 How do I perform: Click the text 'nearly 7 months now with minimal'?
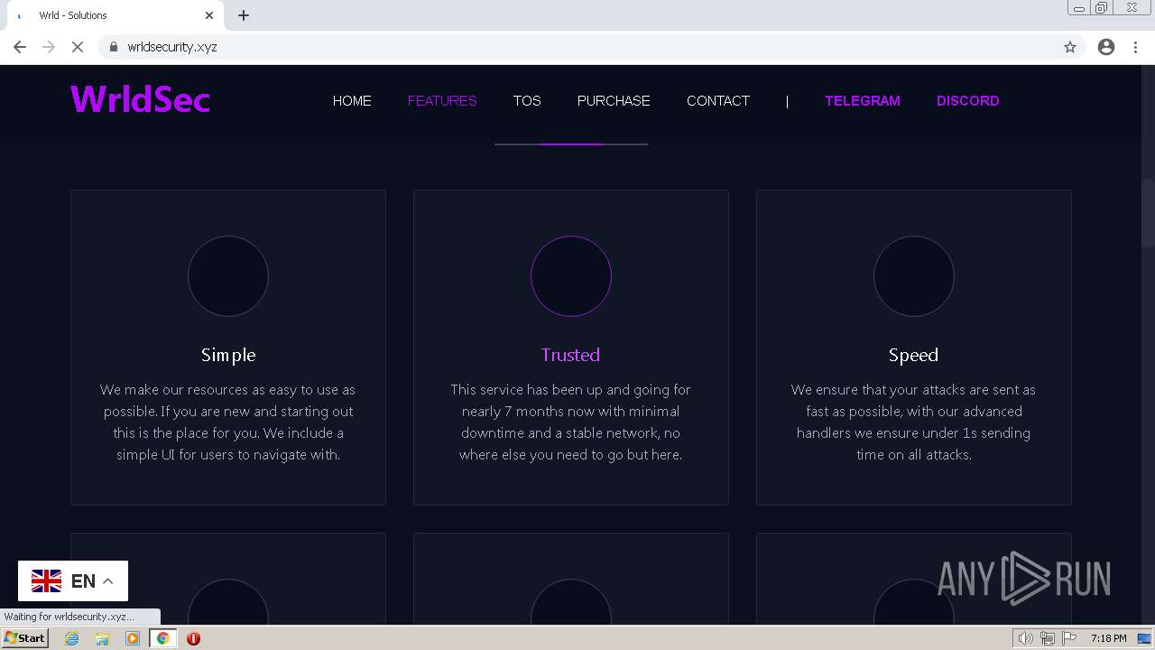click(570, 412)
